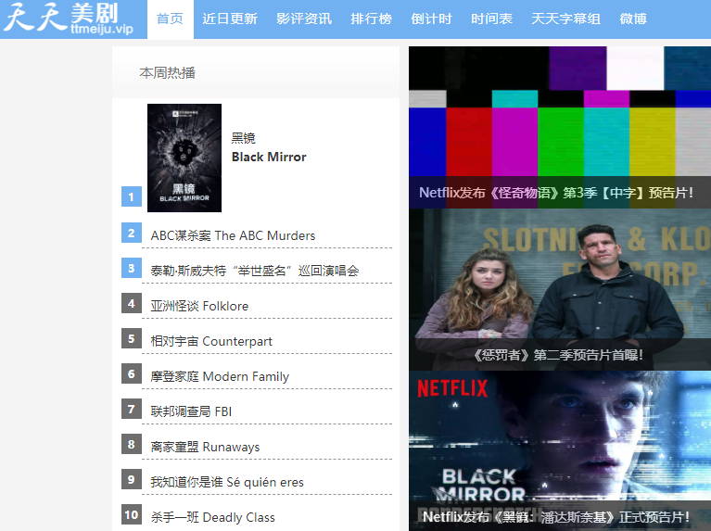
Task: Click the rank 4 grey badge
Action: (x=132, y=303)
